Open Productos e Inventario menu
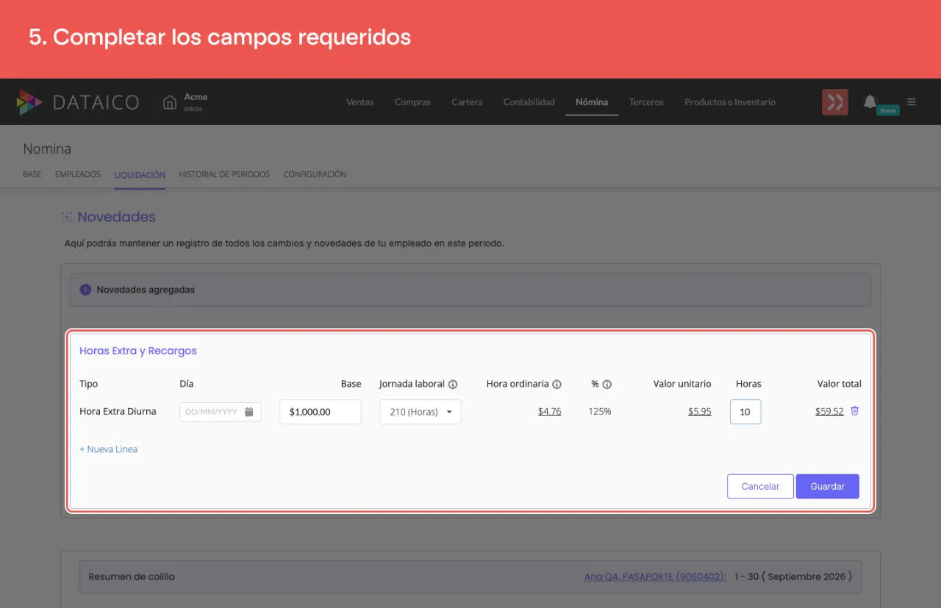941x608 pixels. pos(730,102)
